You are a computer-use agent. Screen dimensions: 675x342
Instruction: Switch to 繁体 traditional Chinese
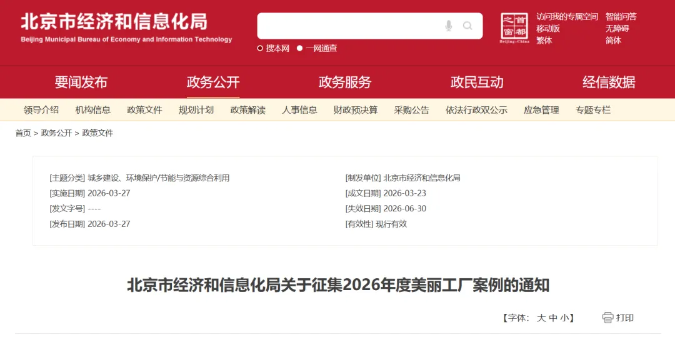click(544, 40)
